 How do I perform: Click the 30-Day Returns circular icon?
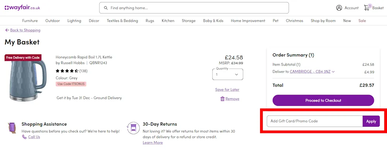[133, 128]
